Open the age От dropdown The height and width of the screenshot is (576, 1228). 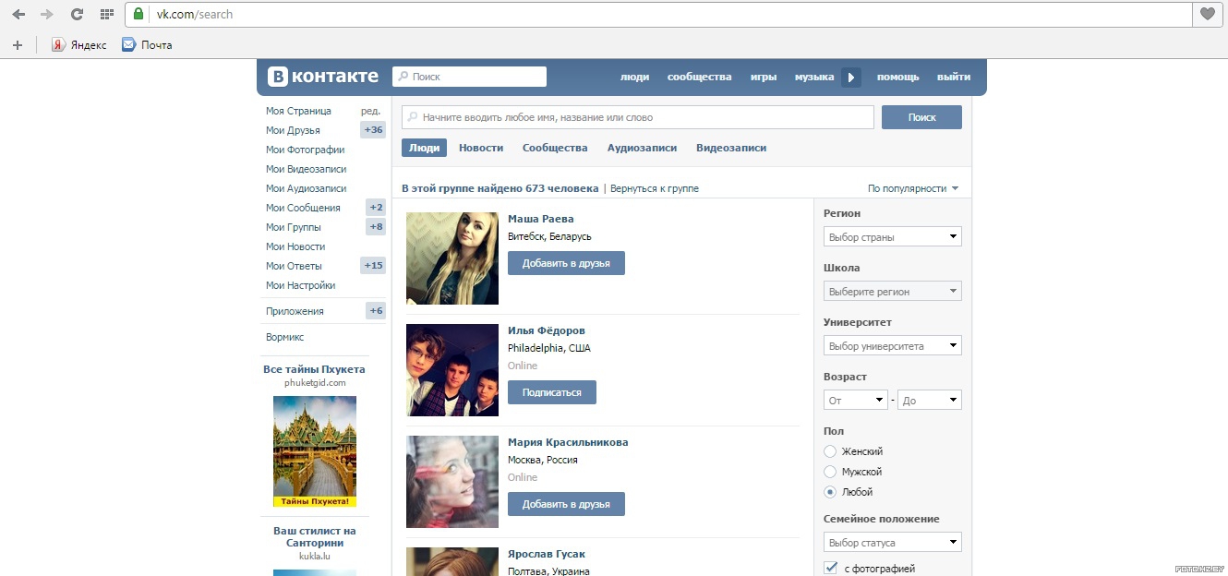[x=855, y=401]
